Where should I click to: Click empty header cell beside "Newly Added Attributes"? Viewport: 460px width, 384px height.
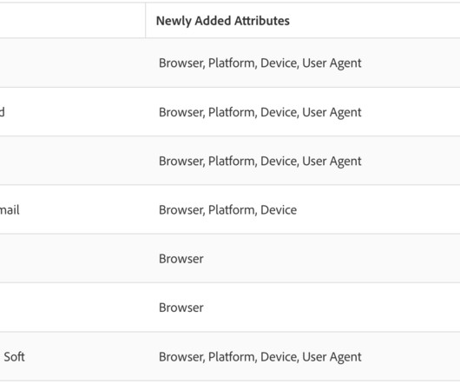click(72, 20)
